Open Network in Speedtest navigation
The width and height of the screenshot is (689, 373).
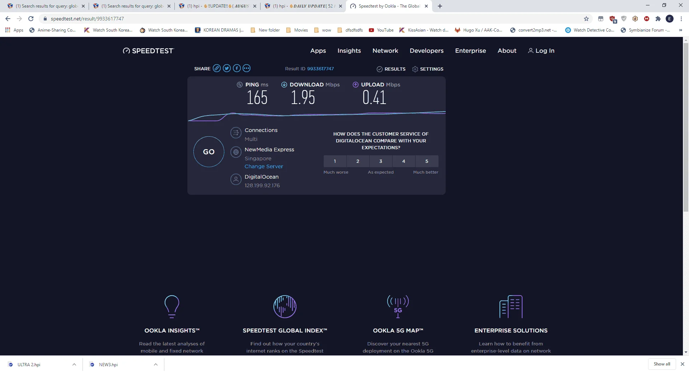point(385,51)
